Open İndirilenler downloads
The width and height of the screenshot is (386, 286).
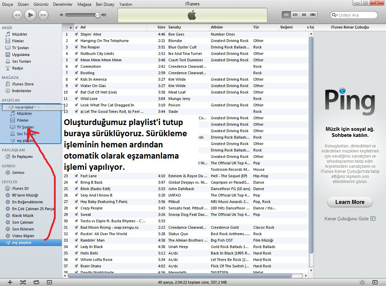[22, 91]
